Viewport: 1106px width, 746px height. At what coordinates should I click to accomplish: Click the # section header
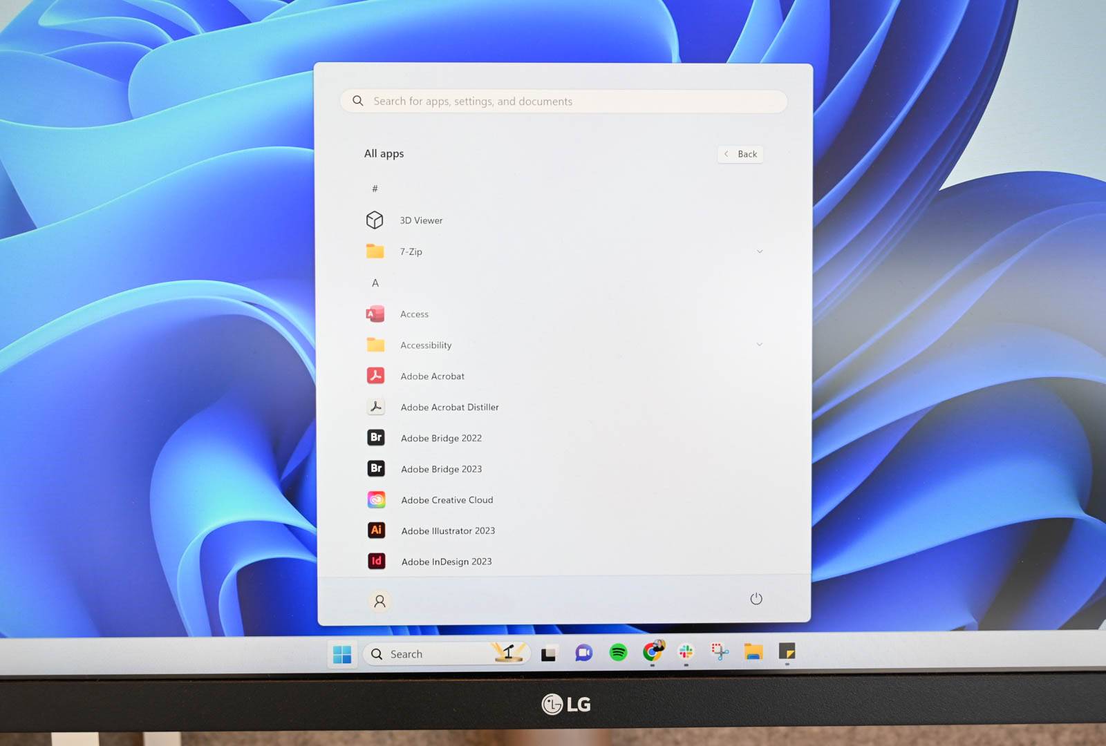pos(375,189)
